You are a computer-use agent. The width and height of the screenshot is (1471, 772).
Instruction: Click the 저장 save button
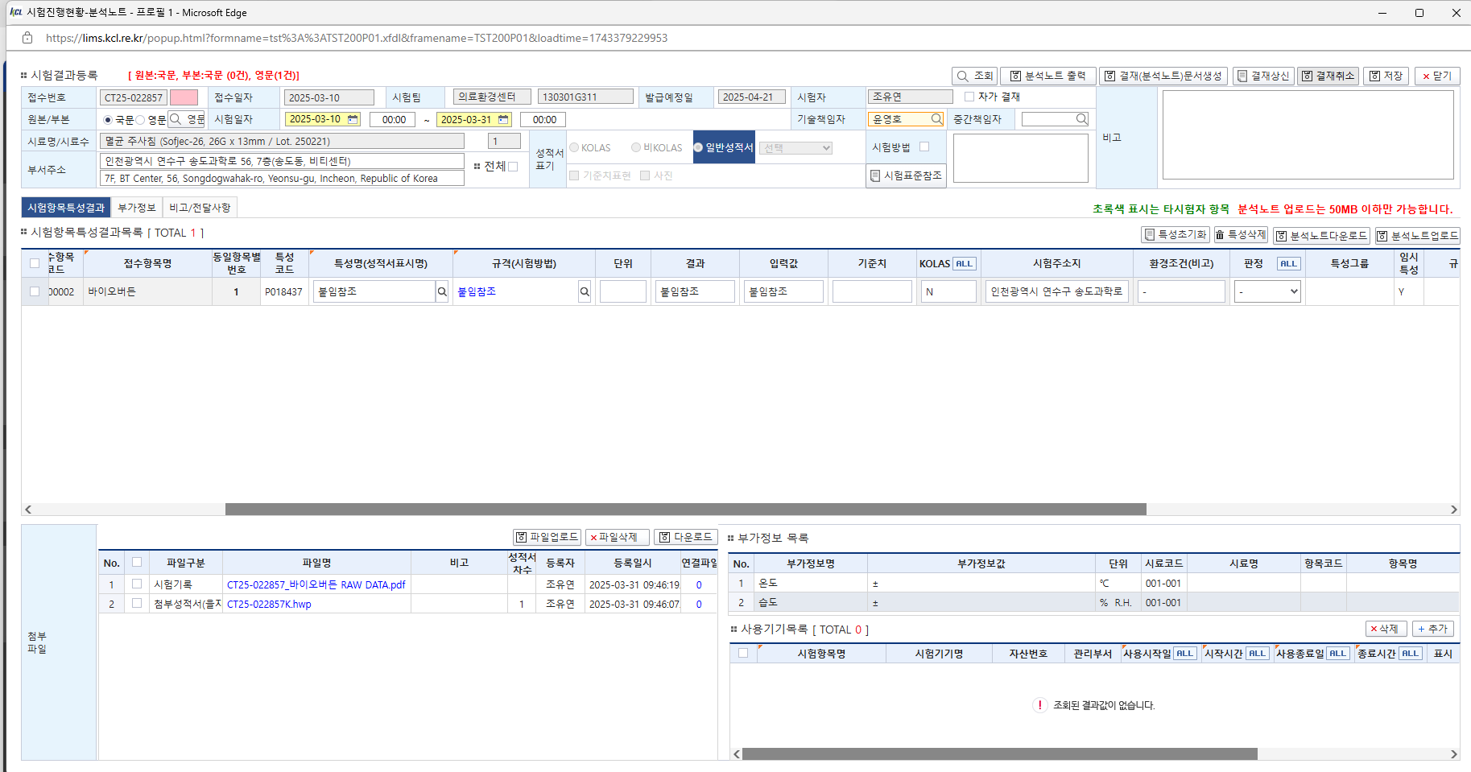[x=1386, y=76]
